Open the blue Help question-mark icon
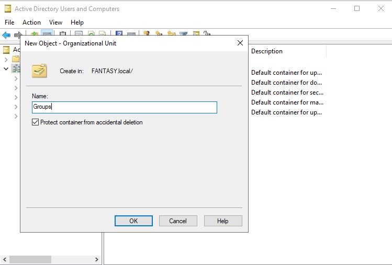The image size is (392, 265). pyautogui.click(x=119, y=33)
